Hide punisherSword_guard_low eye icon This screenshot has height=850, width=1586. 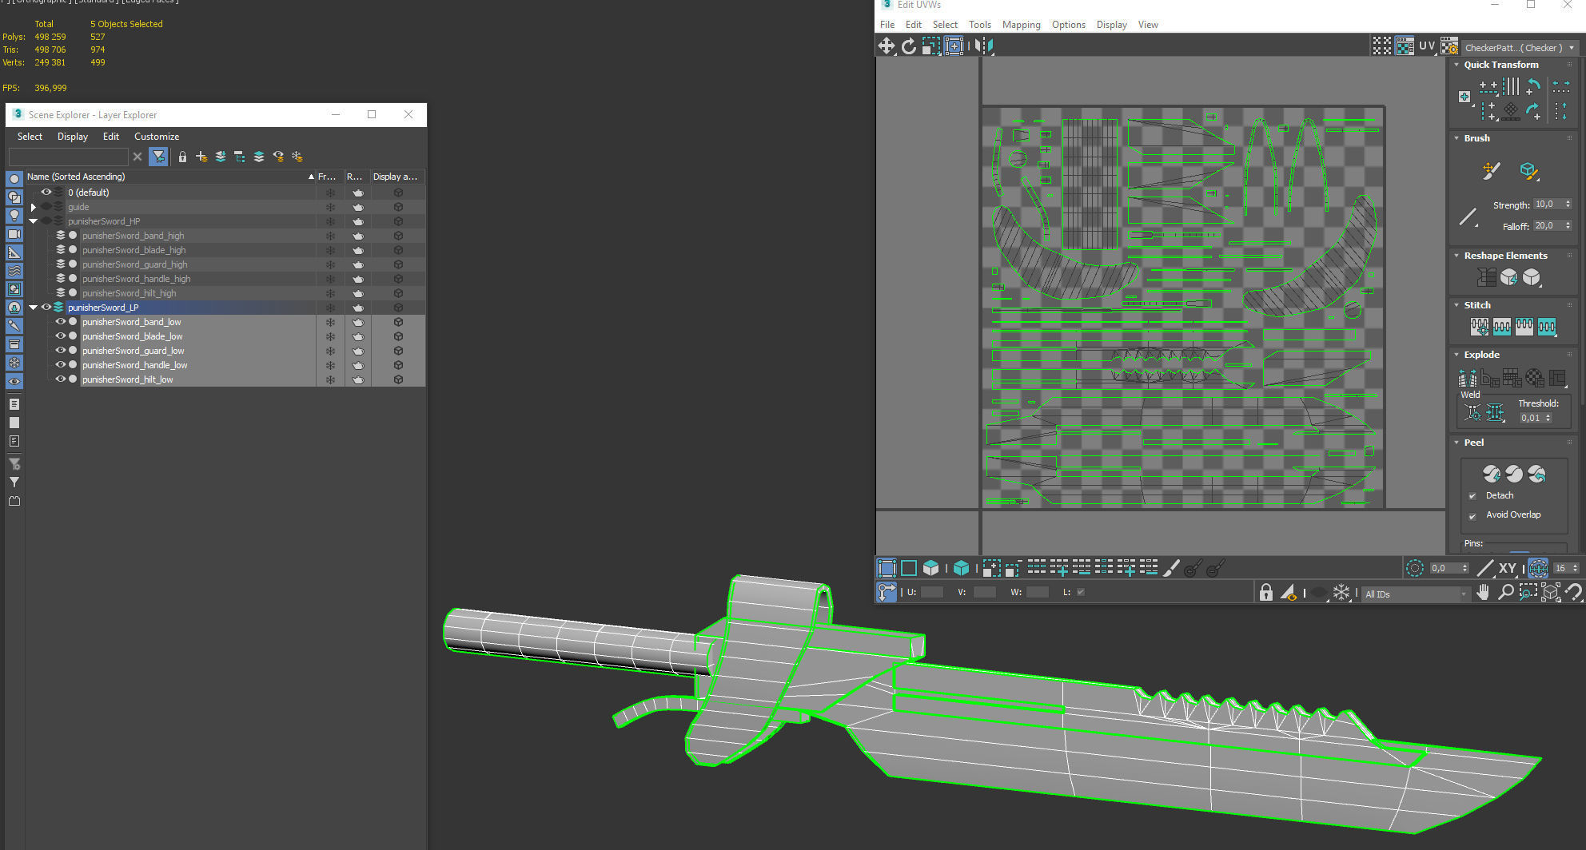coord(60,351)
